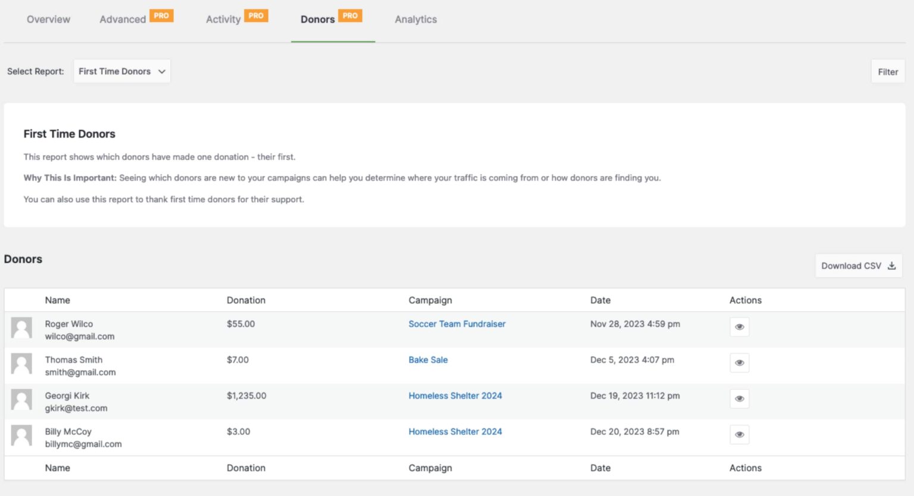
Task: Open the First Time Donors report dropdown
Action: coord(121,71)
